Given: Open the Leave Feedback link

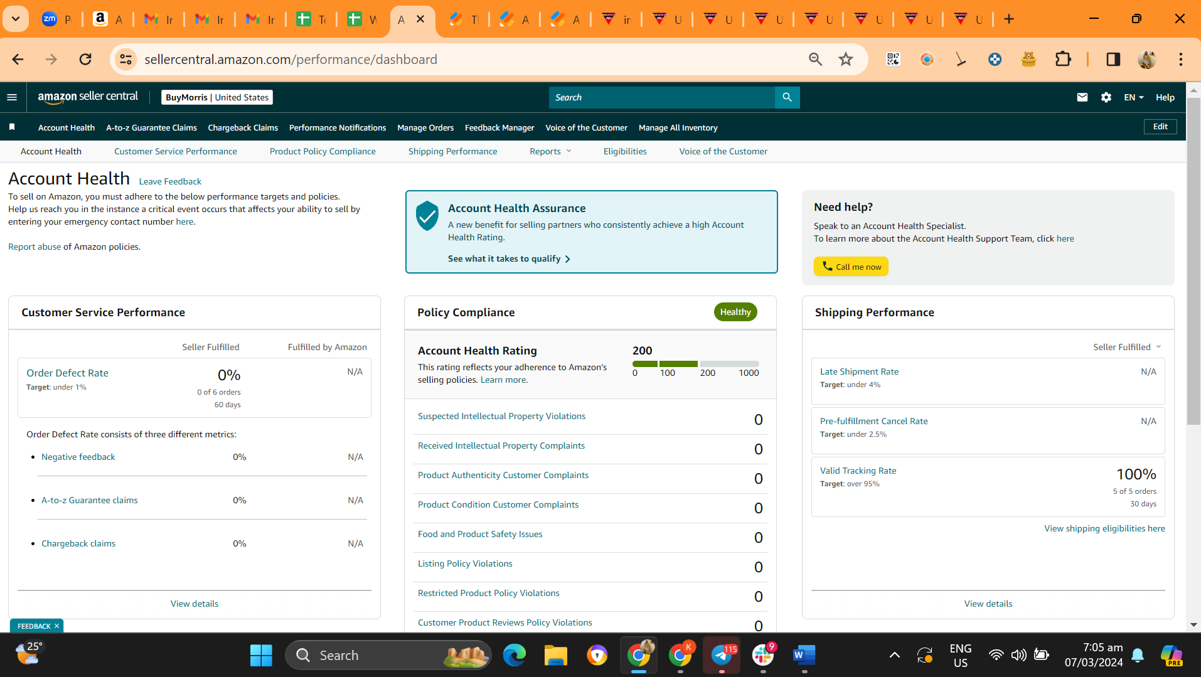Looking at the screenshot, I should (x=170, y=181).
